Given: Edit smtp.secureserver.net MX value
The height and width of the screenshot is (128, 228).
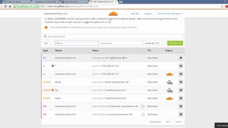Looking at the screenshot, I should click(x=121, y=114).
